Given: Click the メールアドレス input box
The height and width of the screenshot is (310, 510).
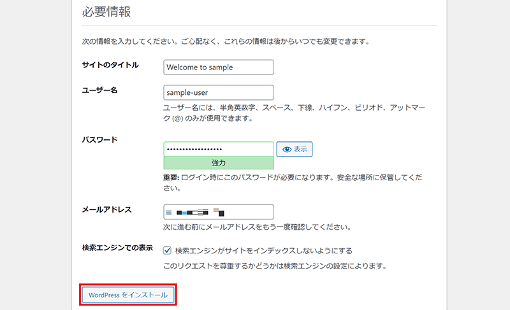Looking at the screenshot, I should pos(219,211).
